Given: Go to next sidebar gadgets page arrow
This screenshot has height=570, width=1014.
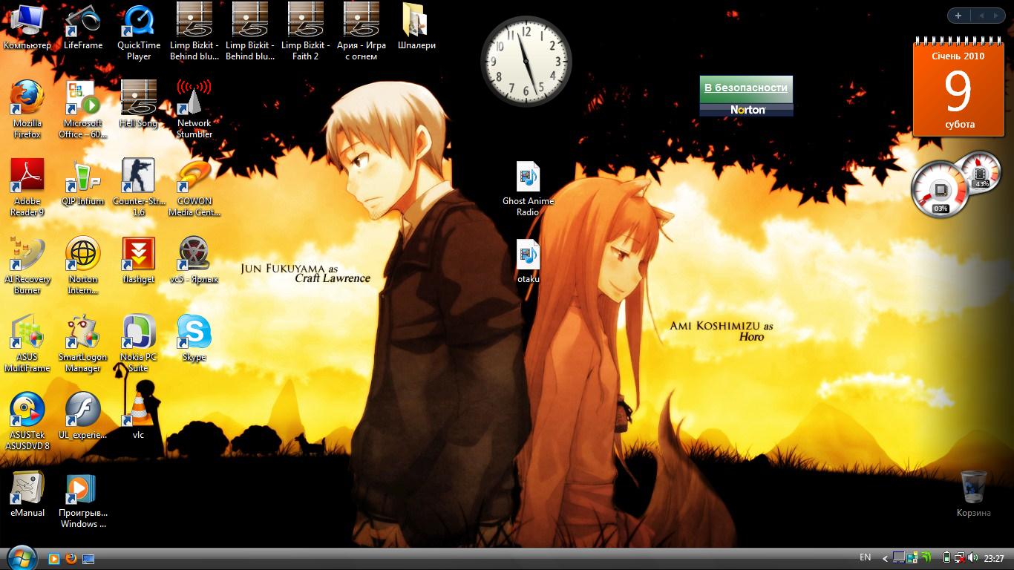Looking at the screenshot, I should tap(997, 16).
